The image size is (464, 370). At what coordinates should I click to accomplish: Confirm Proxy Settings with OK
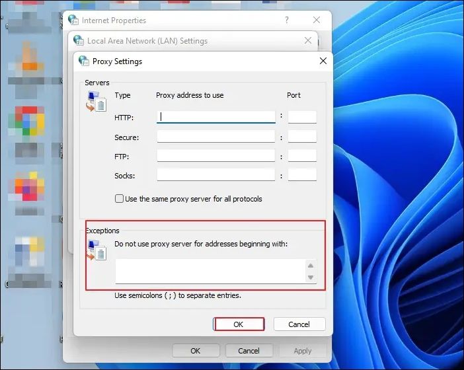(239, 324)
